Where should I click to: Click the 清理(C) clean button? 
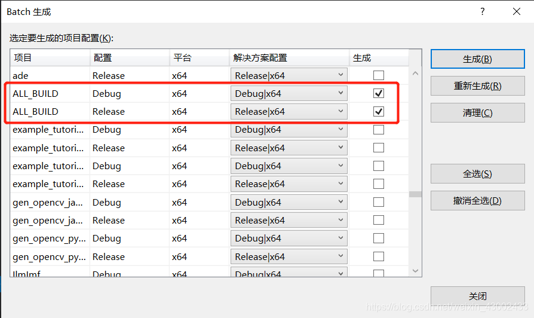pos(477,113)
